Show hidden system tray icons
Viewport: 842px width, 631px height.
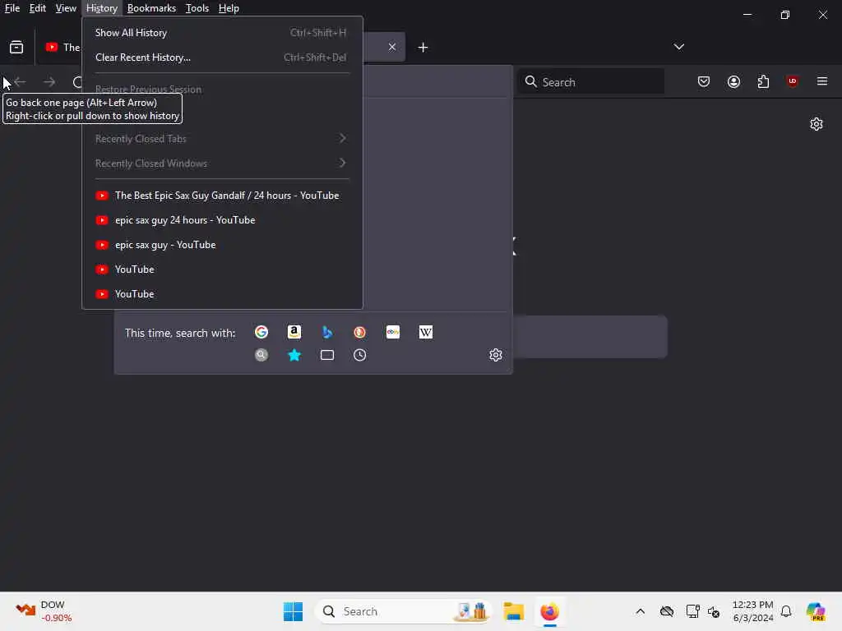640,611
